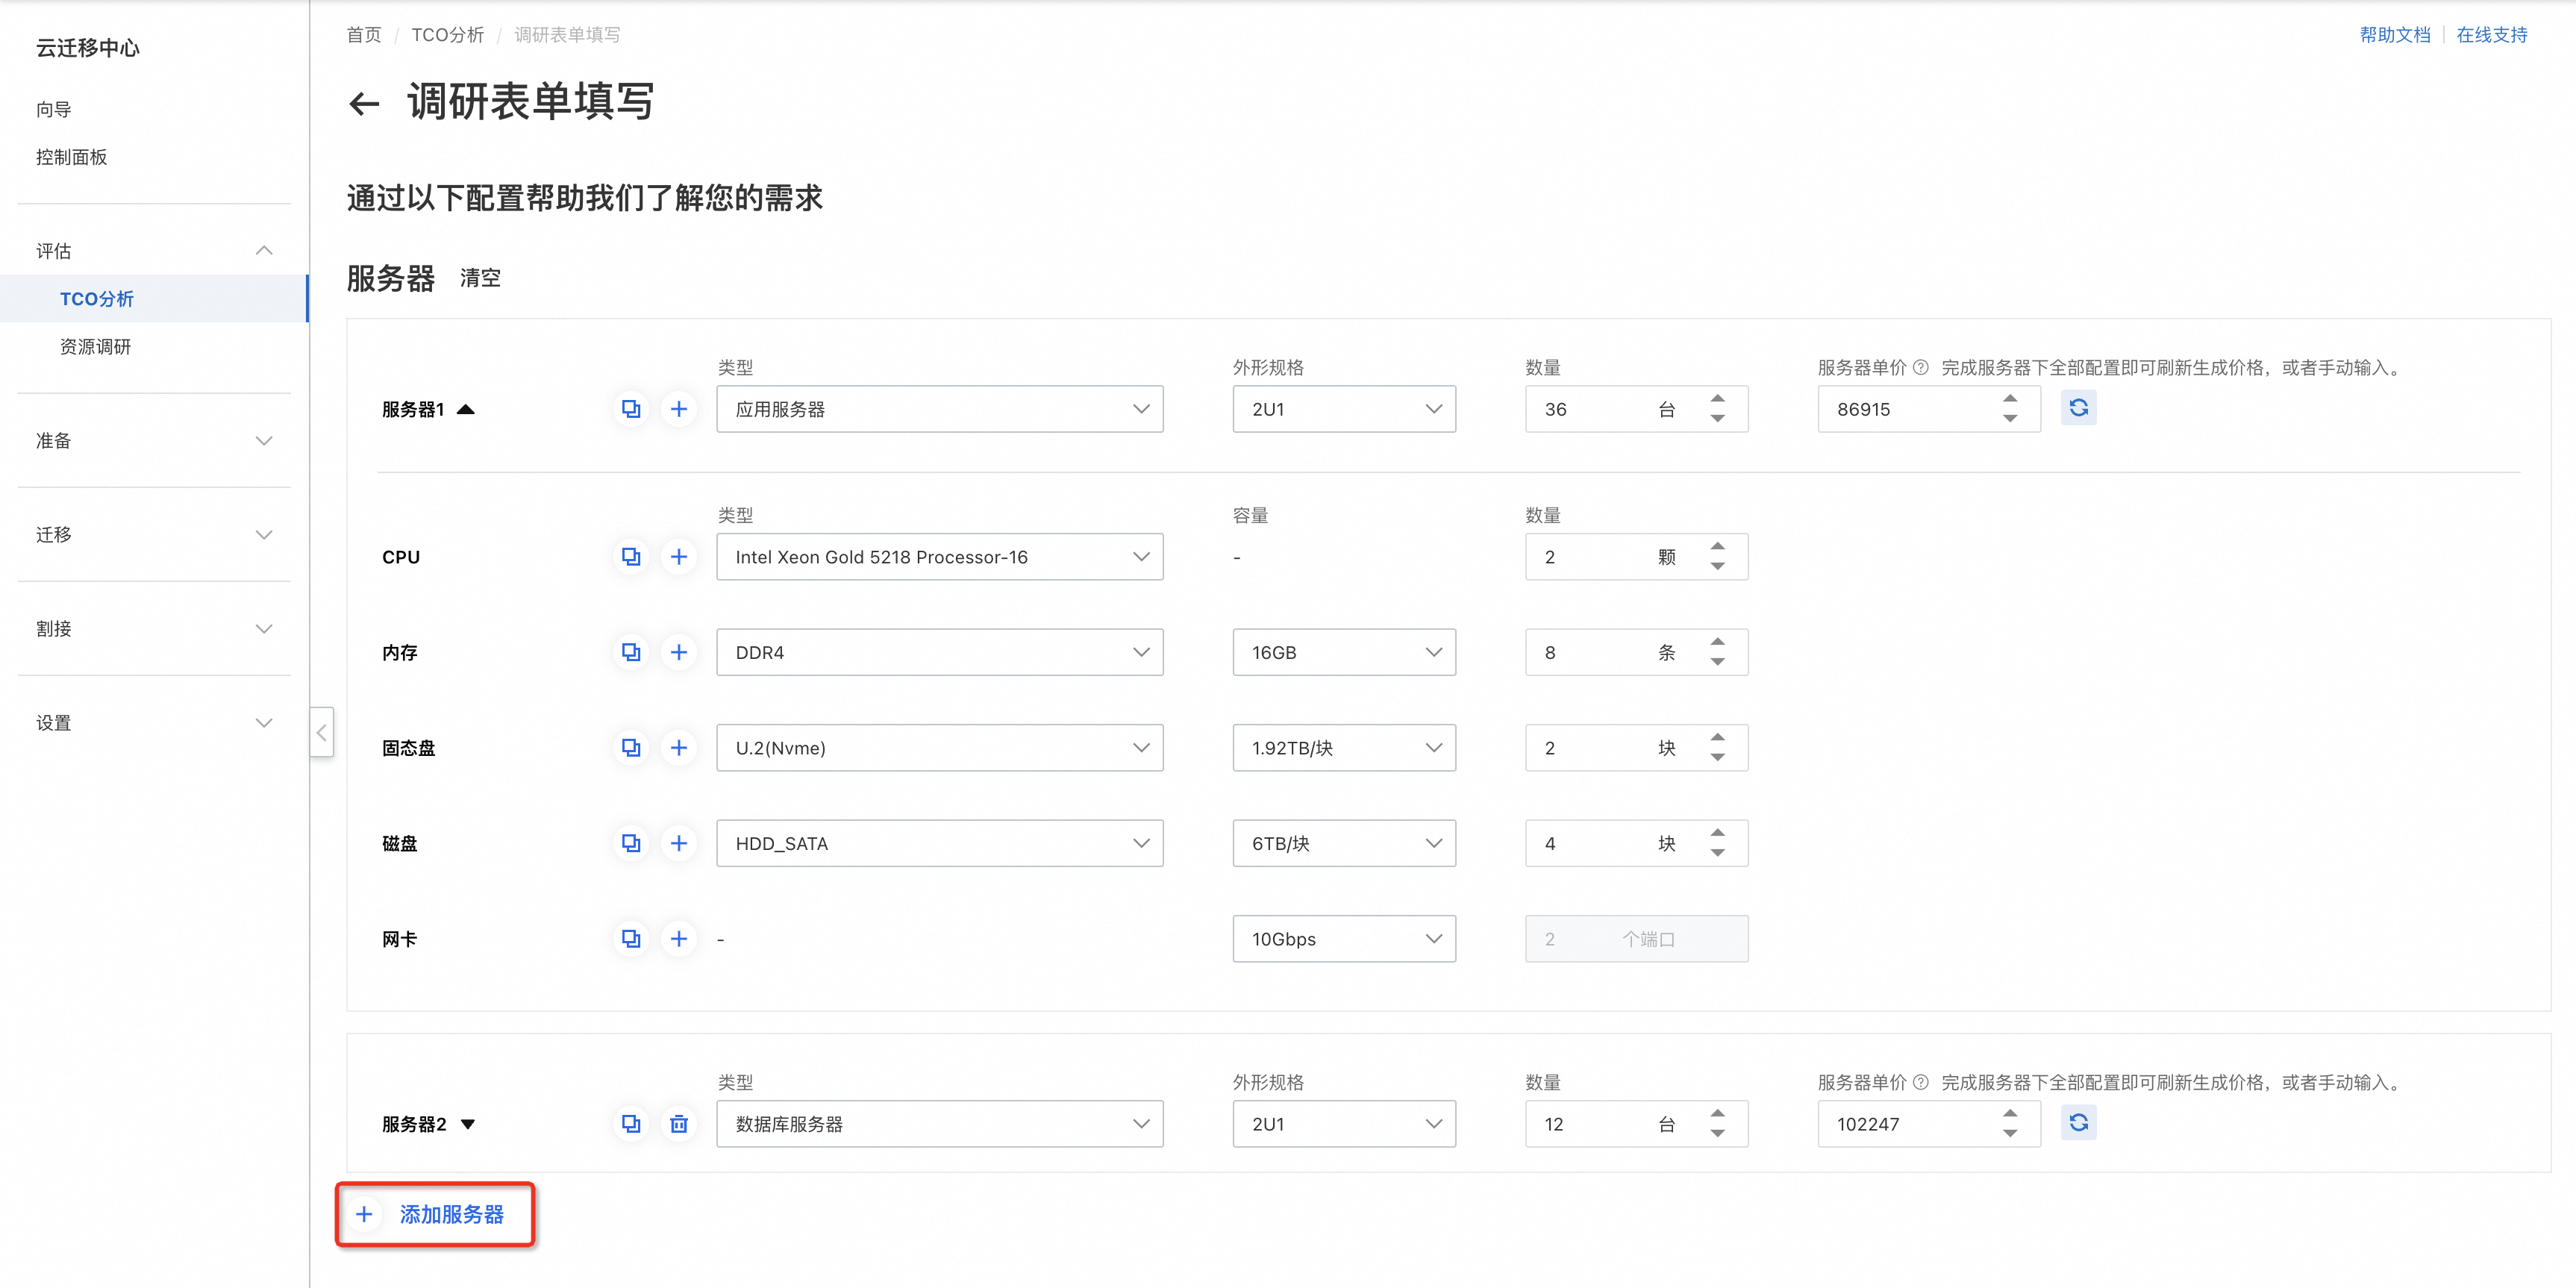The height and width of the screenshot is (1288, 2576).
Task: Copy the 网卡 row
Action: coord(631,938)
